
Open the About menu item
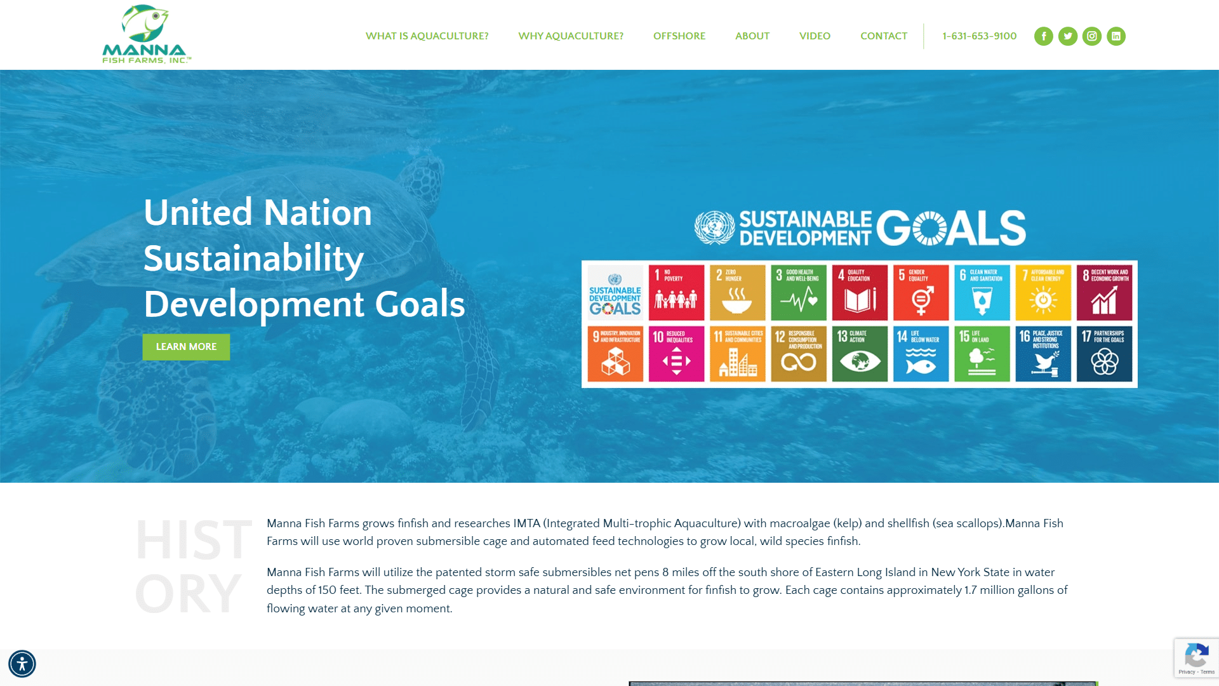(752, 36)
